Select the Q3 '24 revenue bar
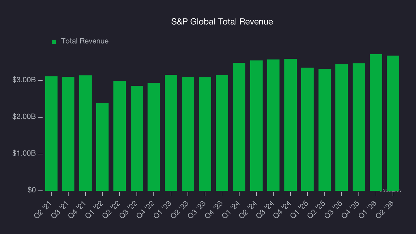Viewport: 416px width, 234px height. pyautogui.click(x=273, y=125)
